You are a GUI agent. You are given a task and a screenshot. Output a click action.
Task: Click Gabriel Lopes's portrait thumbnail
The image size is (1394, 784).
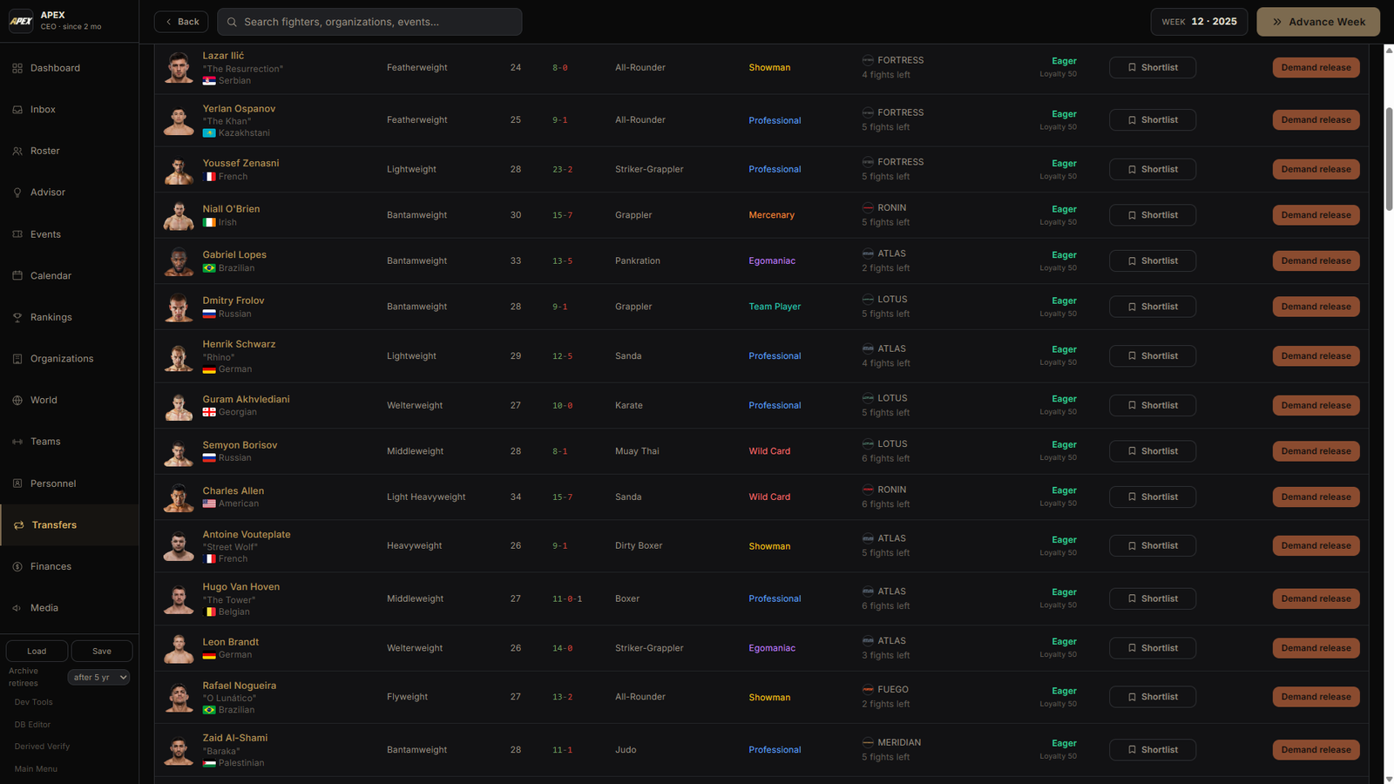179,261
